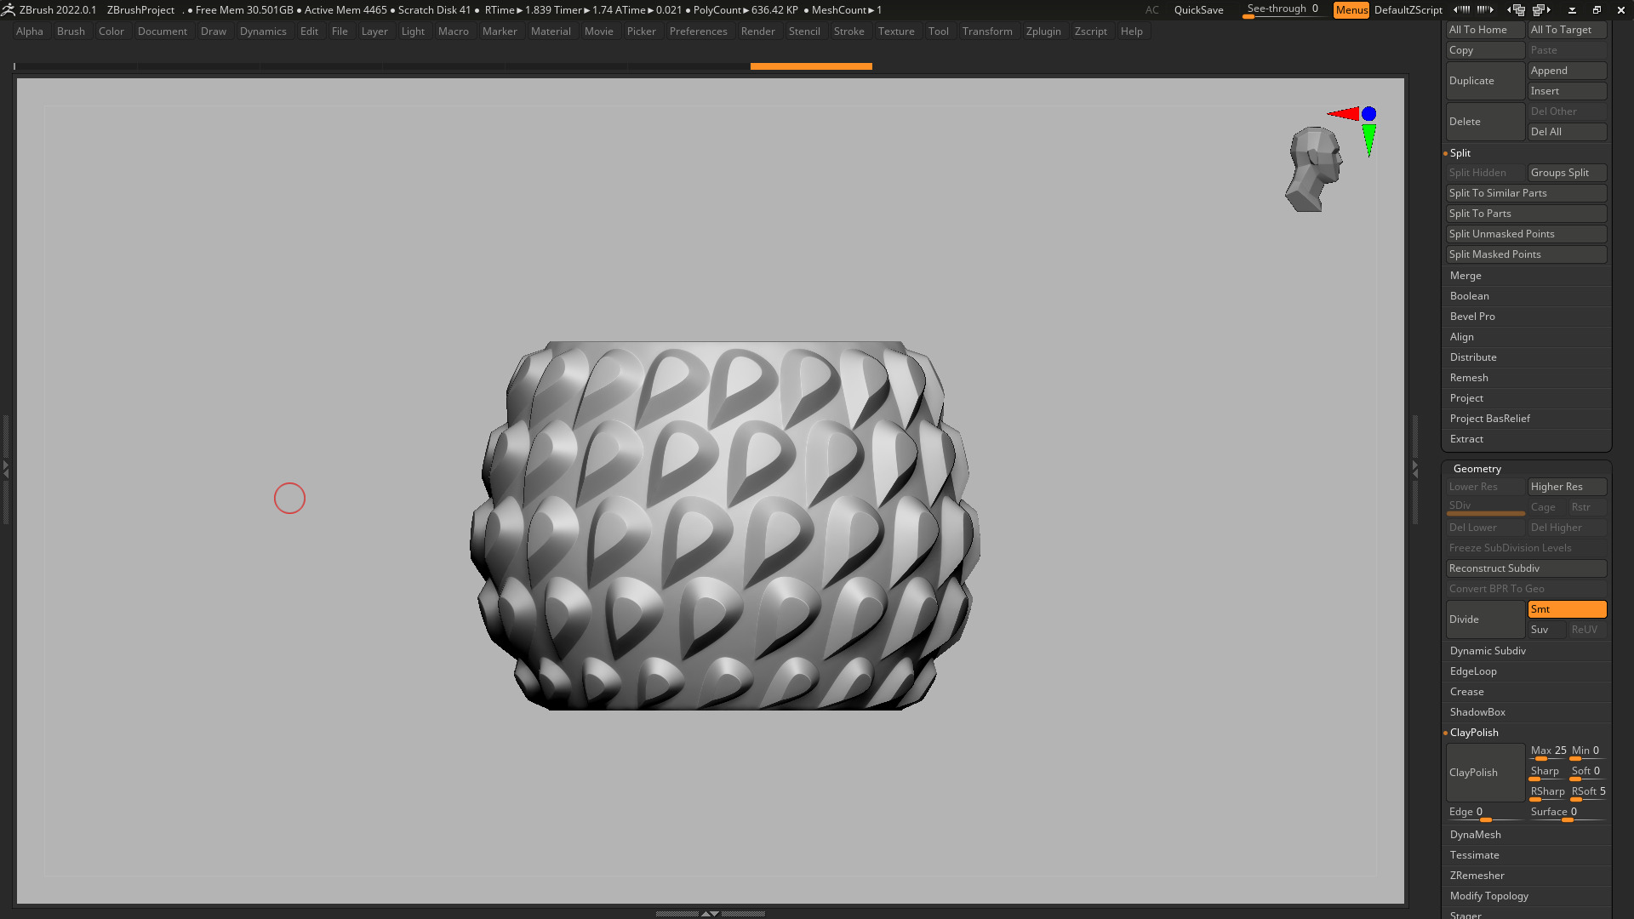Open the Alpha menu

tap(30, 31)
